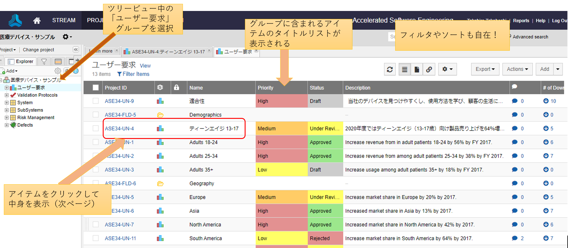Click the Filter Items link
This screenshot has height=248, width=568.
pyautogui.click(x=133, y=74)
